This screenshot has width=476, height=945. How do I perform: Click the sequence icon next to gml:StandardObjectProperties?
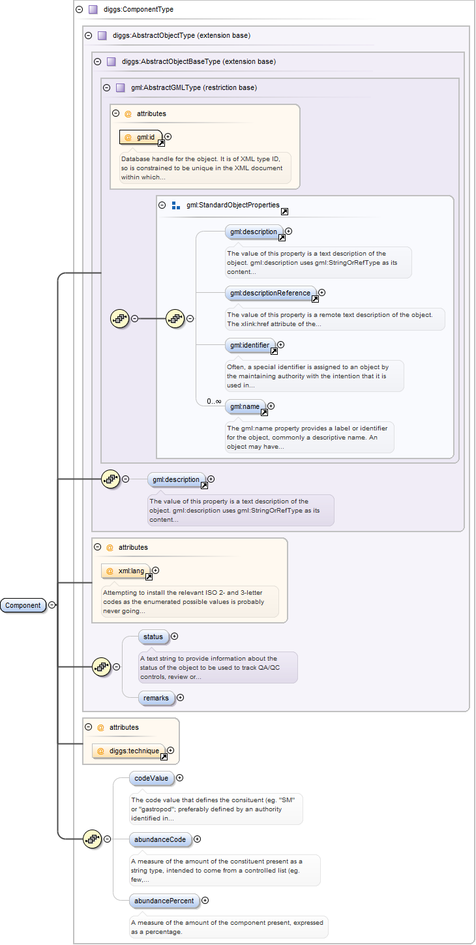[175, 318]
